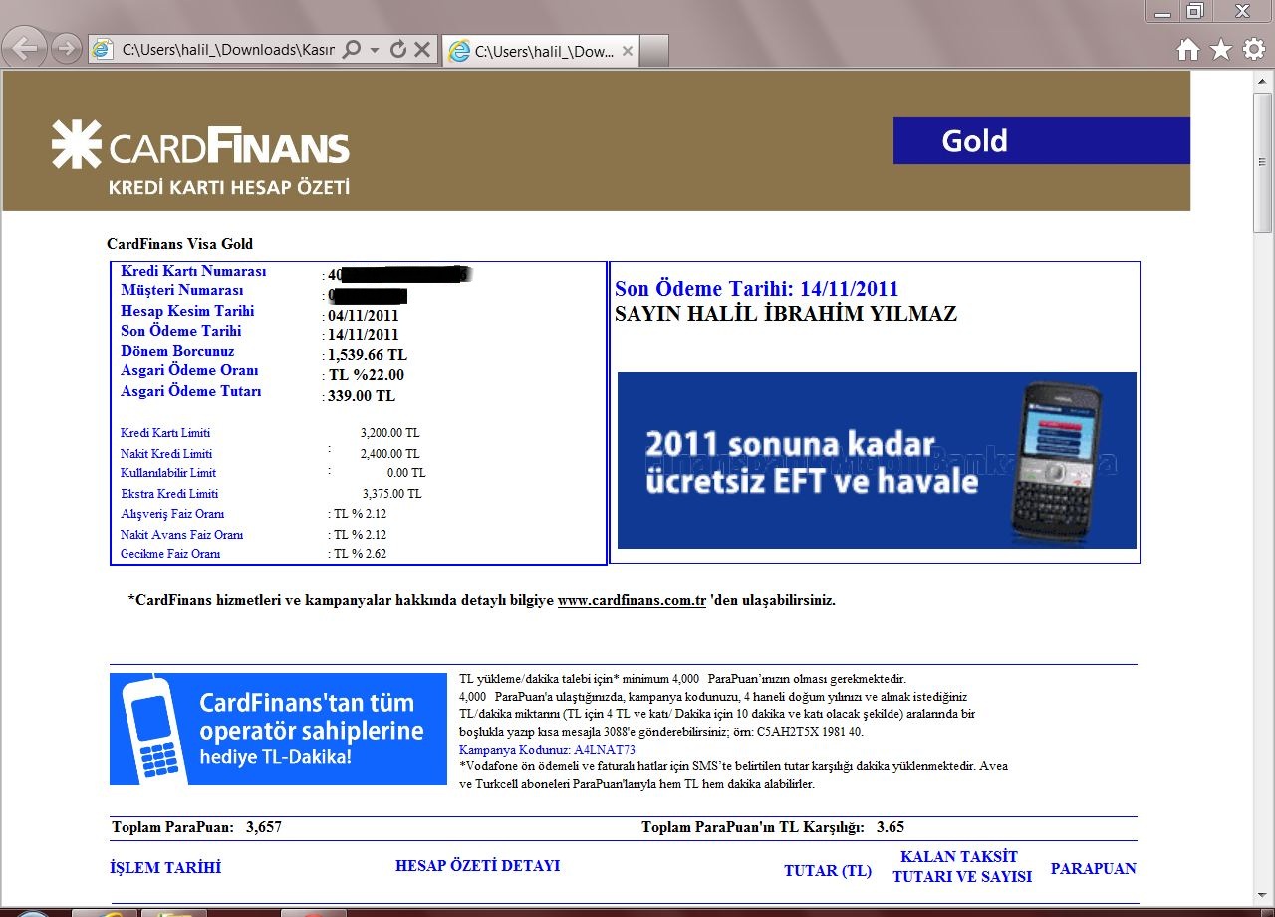Click Kampanya Kodunuz: A4LNAT73 text
Viewport: 1275px width, 917px height.
tap(547, 749)
